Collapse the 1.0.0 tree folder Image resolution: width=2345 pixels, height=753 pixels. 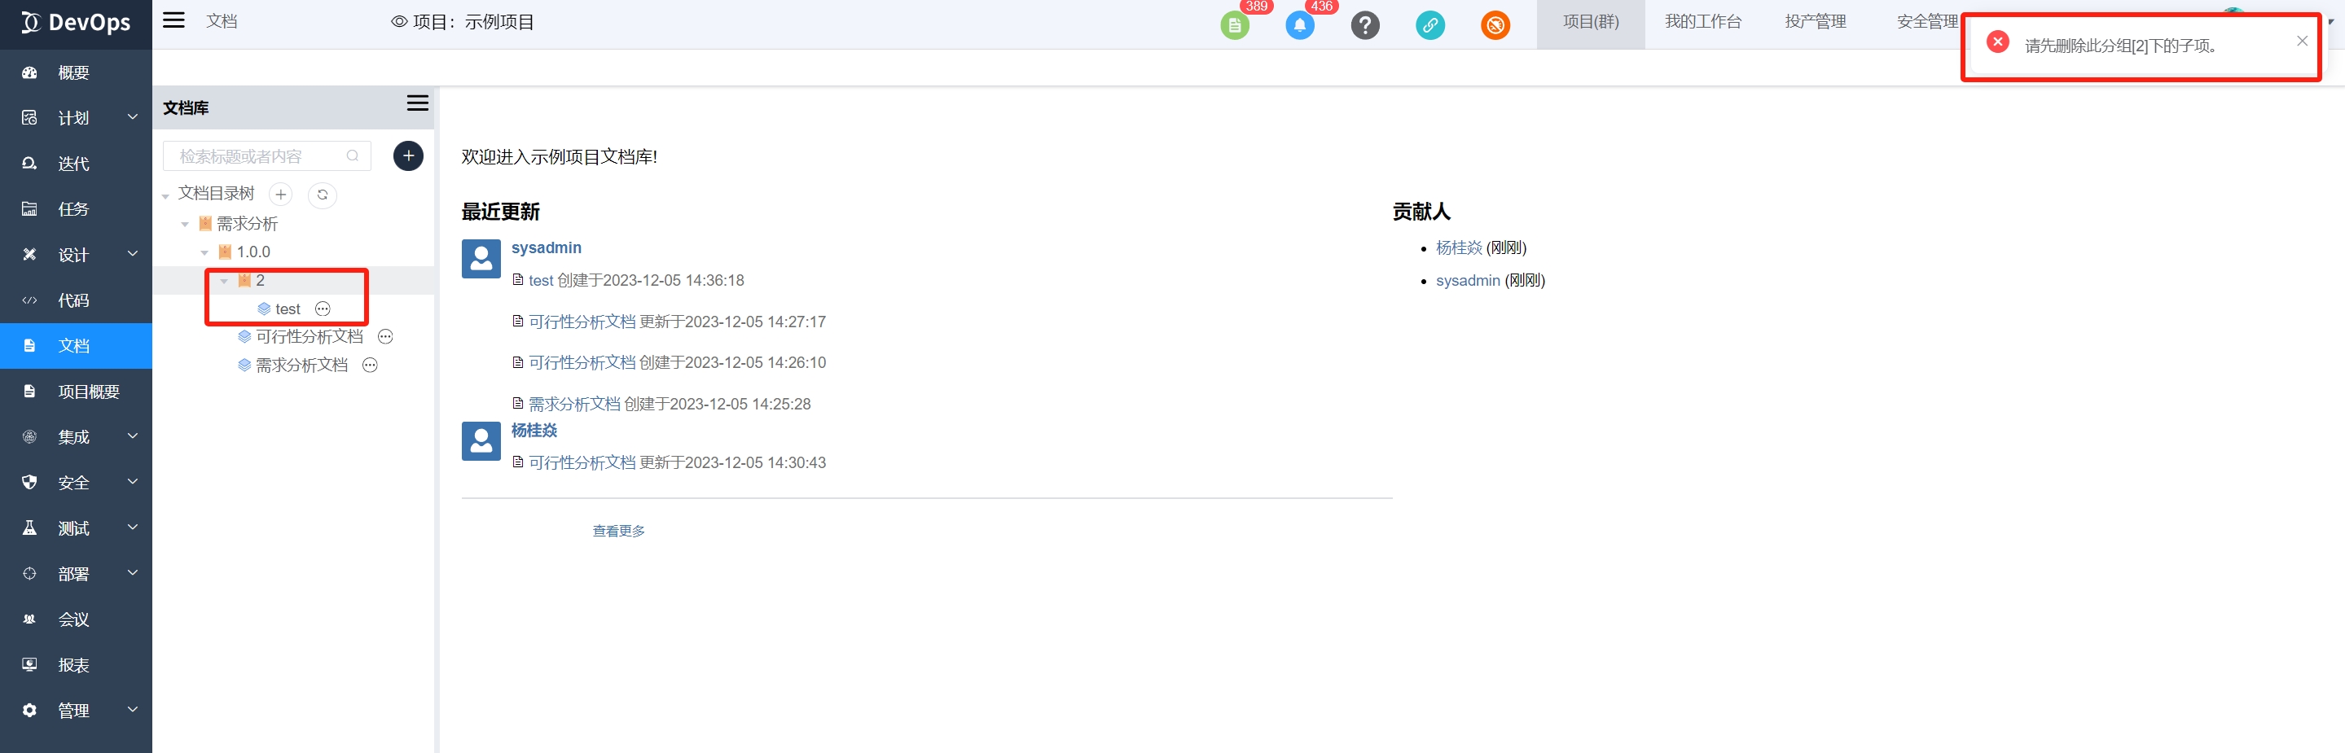click(204, 253)
